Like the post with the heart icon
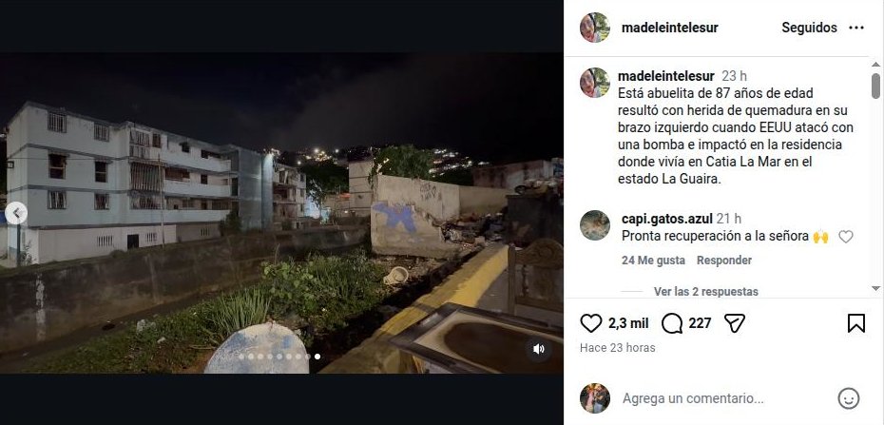Screen dimensions: 884x425 (591, 323)
